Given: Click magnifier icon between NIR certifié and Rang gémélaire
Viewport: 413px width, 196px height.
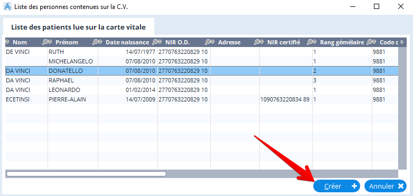Looking at the screenshot, I should coord(310,42).
